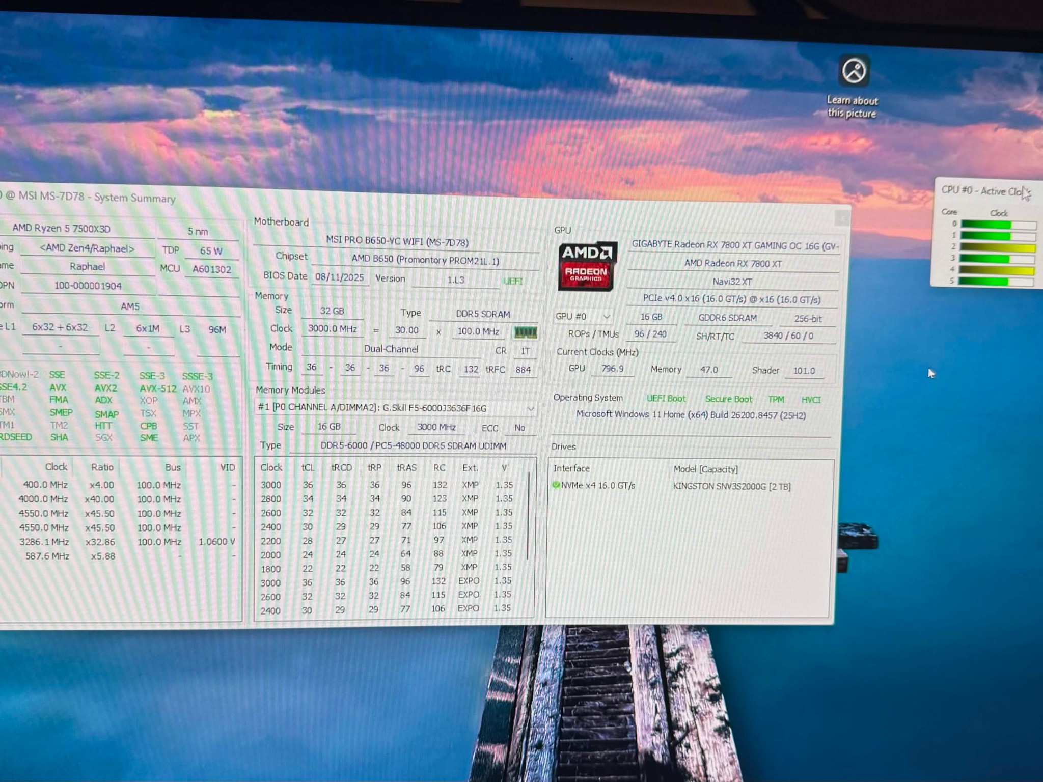
Task: Click the BIOS Date value '08/11/2025'
Action: coord(339,277)
